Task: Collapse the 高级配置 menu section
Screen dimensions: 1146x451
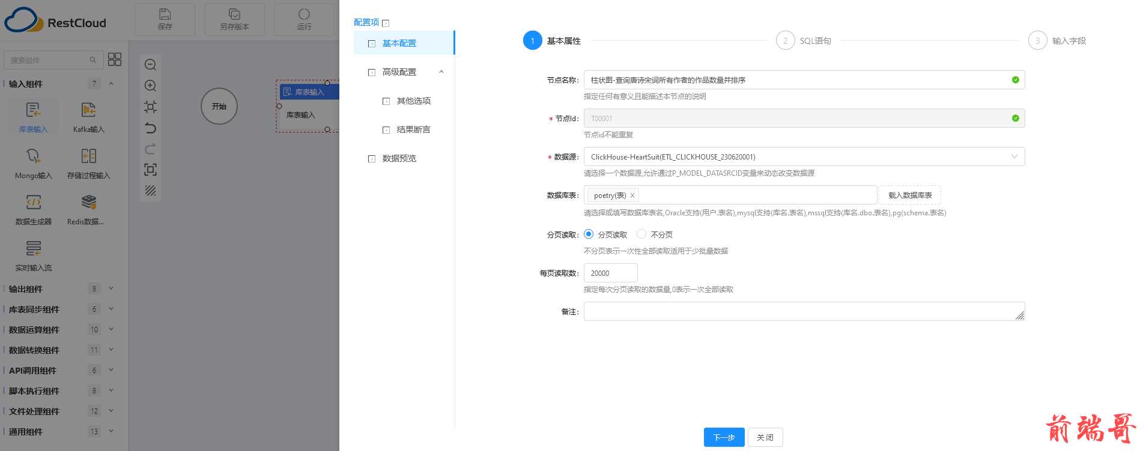Action: (441, 72)
